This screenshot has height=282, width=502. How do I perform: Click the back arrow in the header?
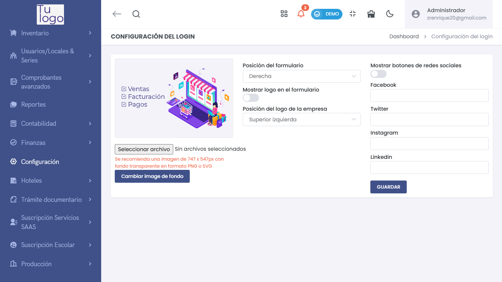point(117,14)
